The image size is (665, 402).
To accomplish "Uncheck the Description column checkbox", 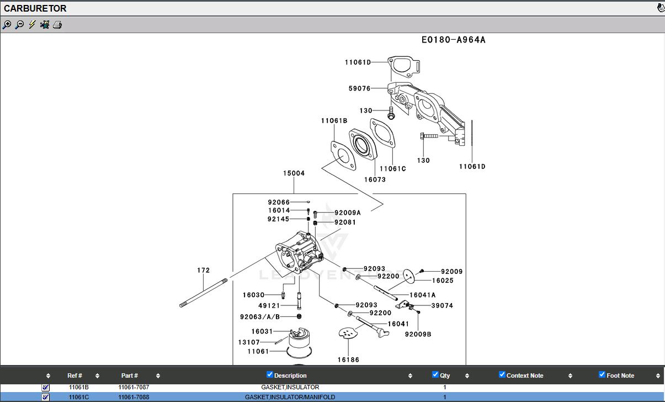I will point(270,374).
